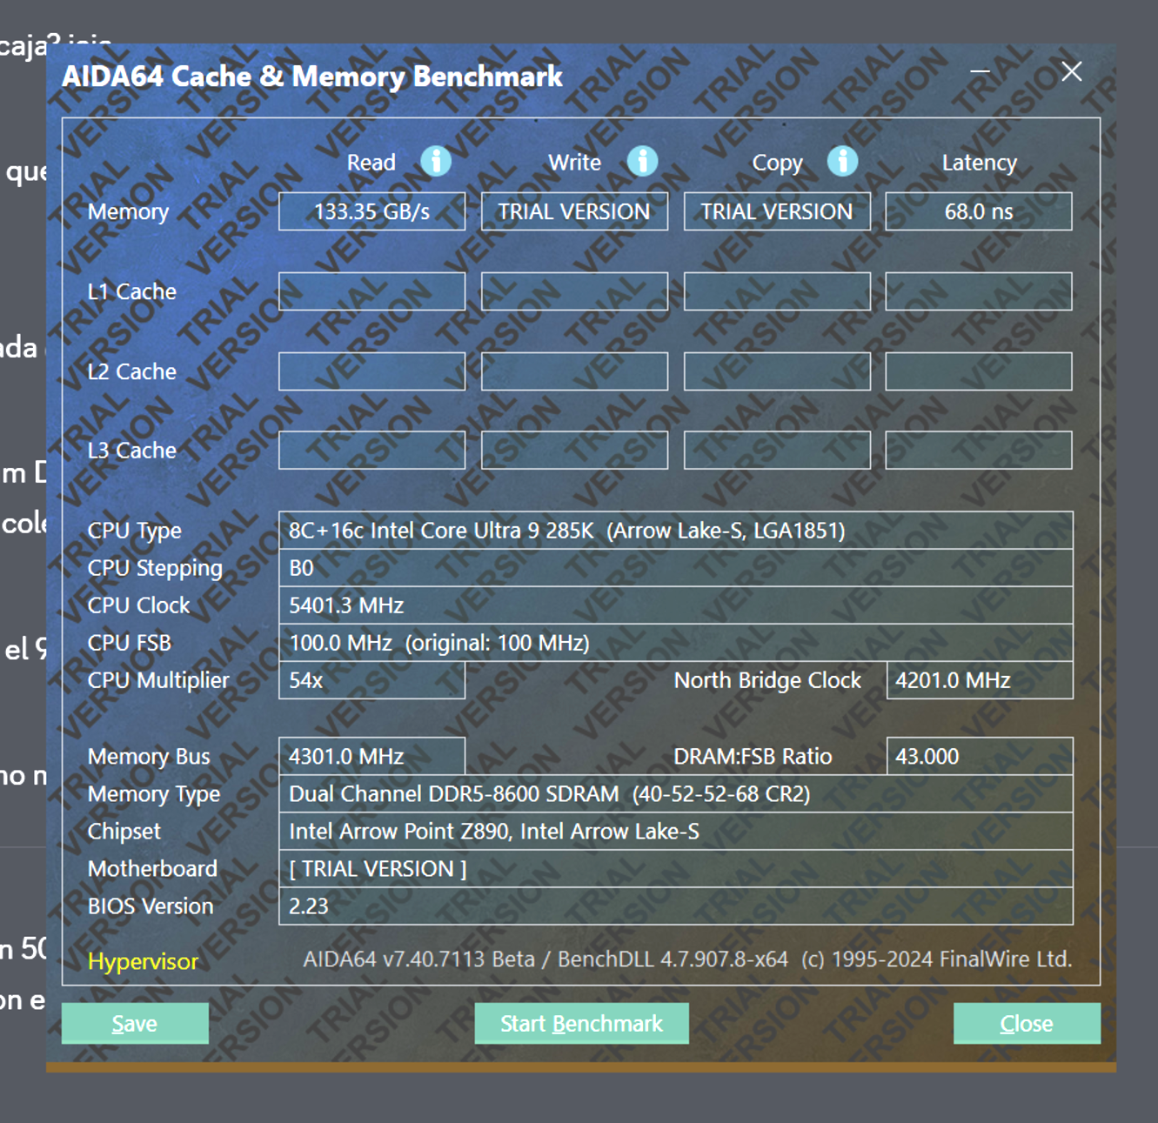Click Start Benchmark button

tap(581, 1023)
